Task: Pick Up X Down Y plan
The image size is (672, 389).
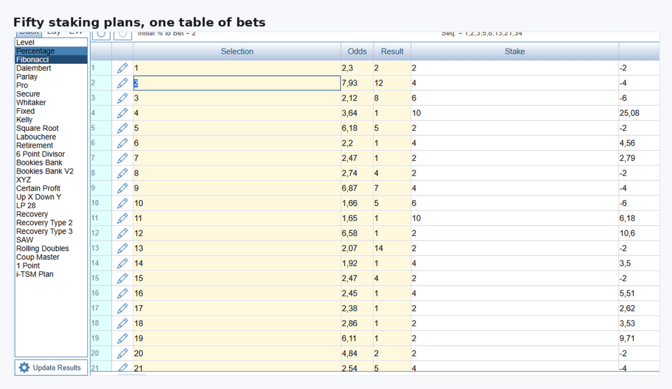Action: (51, 197)
